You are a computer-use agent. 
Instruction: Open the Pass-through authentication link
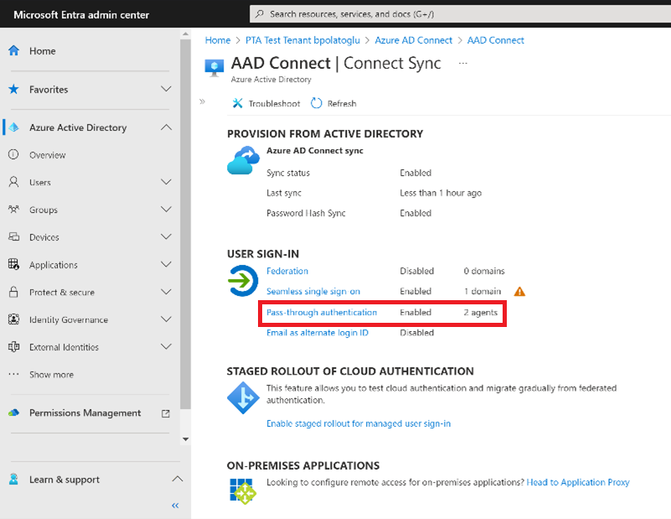tap(322, 313)
